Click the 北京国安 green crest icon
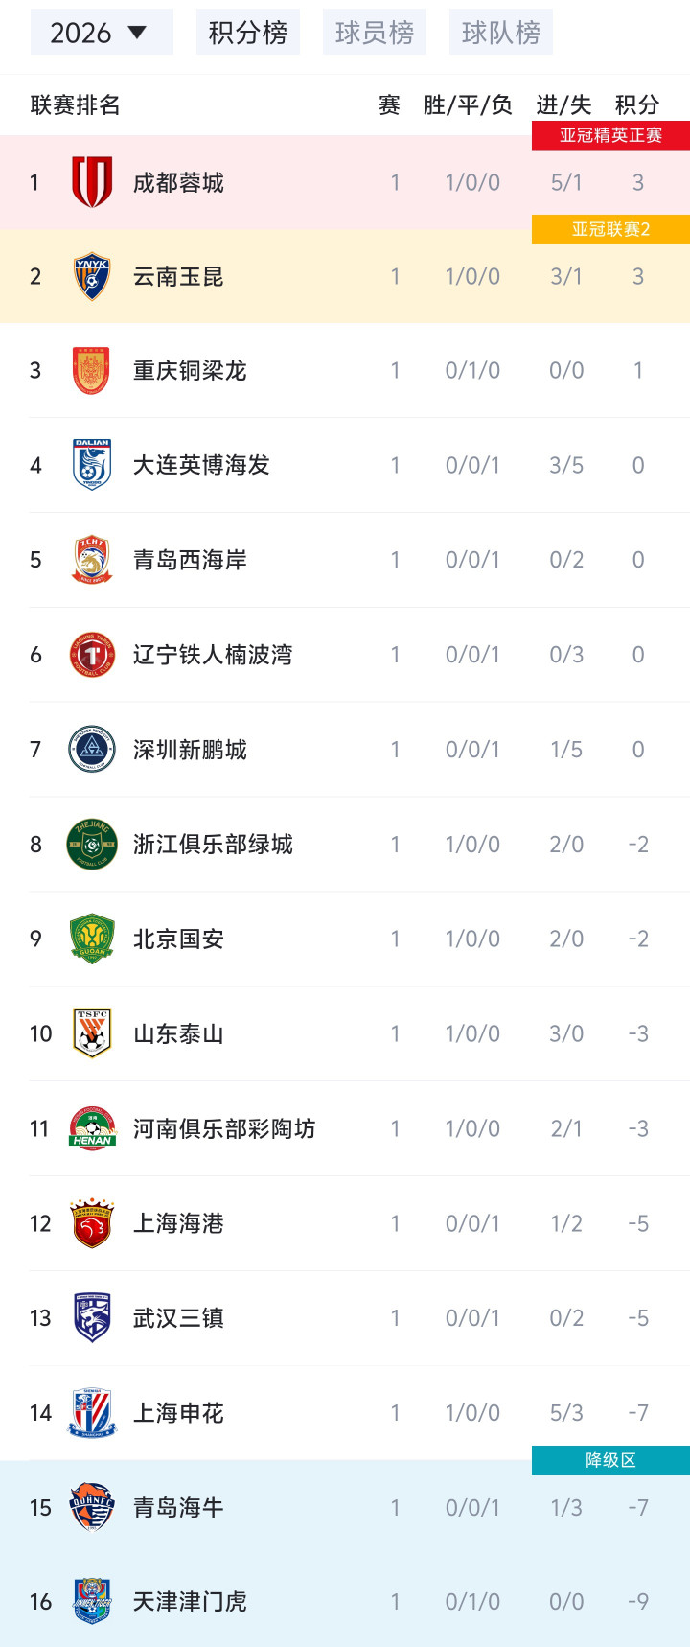 coord(92,939)
